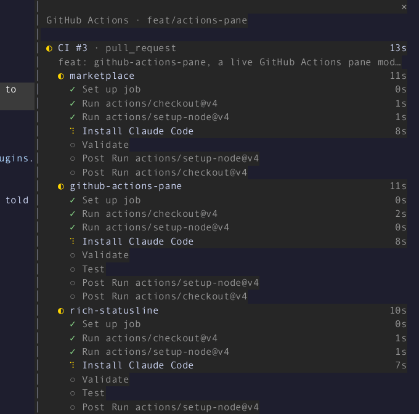Close the GitHub Actions pane
Image resolution: width=419 pixels, height=414 pixels.
[x=404, y=7]
